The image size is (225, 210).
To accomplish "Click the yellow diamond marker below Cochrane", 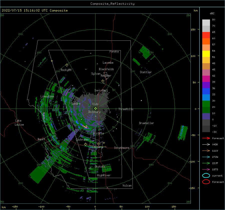I will 86,144.
